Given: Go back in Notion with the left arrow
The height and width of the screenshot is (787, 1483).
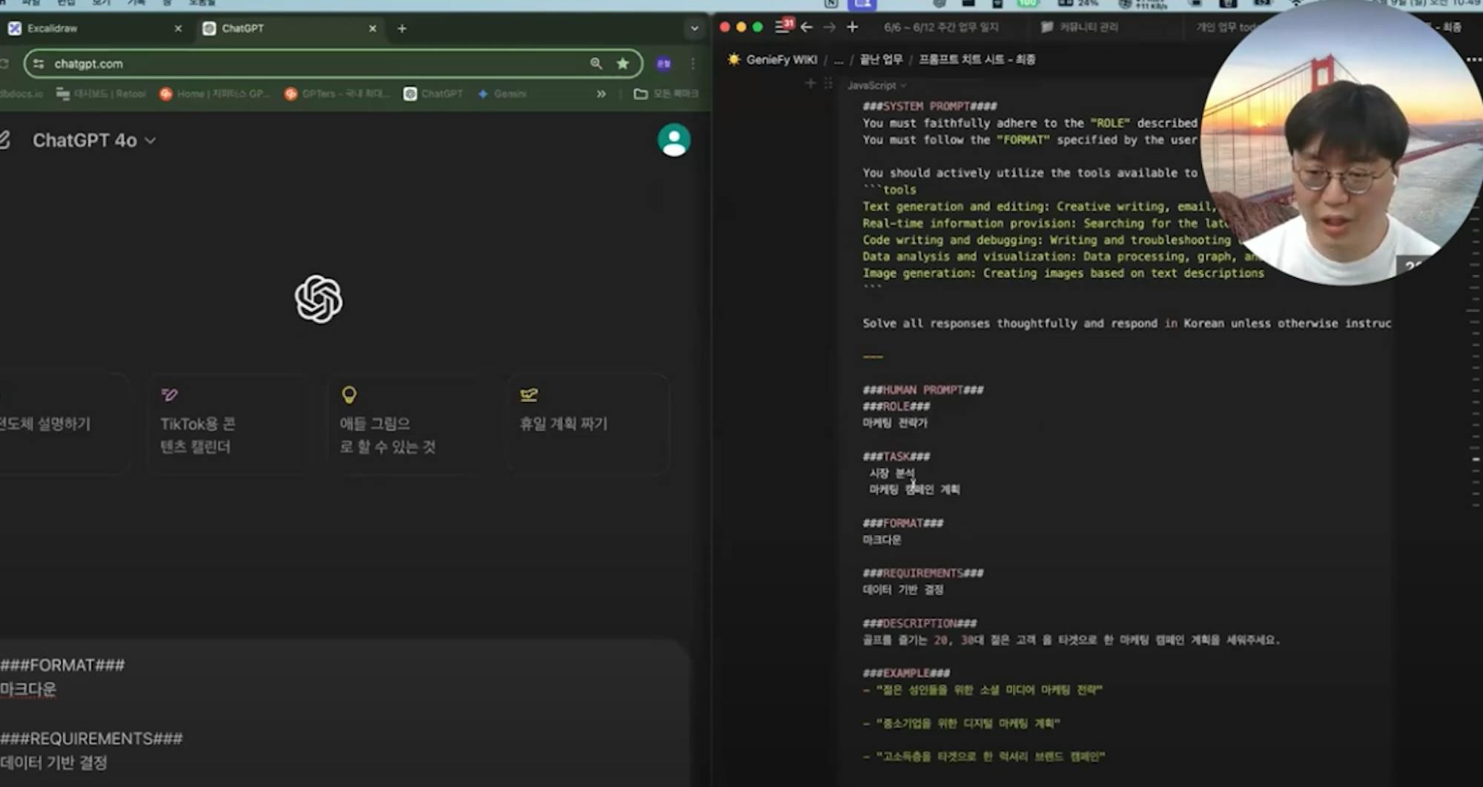Looking at the screenshot, I should (x=807, y=27).
